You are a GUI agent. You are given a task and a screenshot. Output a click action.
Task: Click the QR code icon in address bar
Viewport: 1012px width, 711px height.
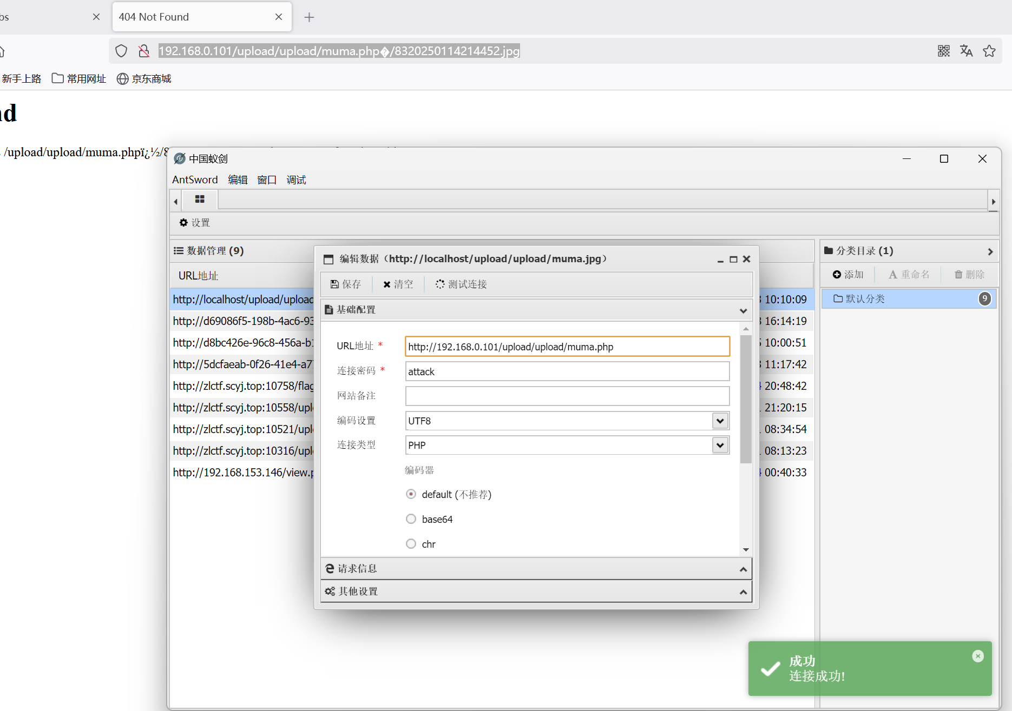[943, 51]
